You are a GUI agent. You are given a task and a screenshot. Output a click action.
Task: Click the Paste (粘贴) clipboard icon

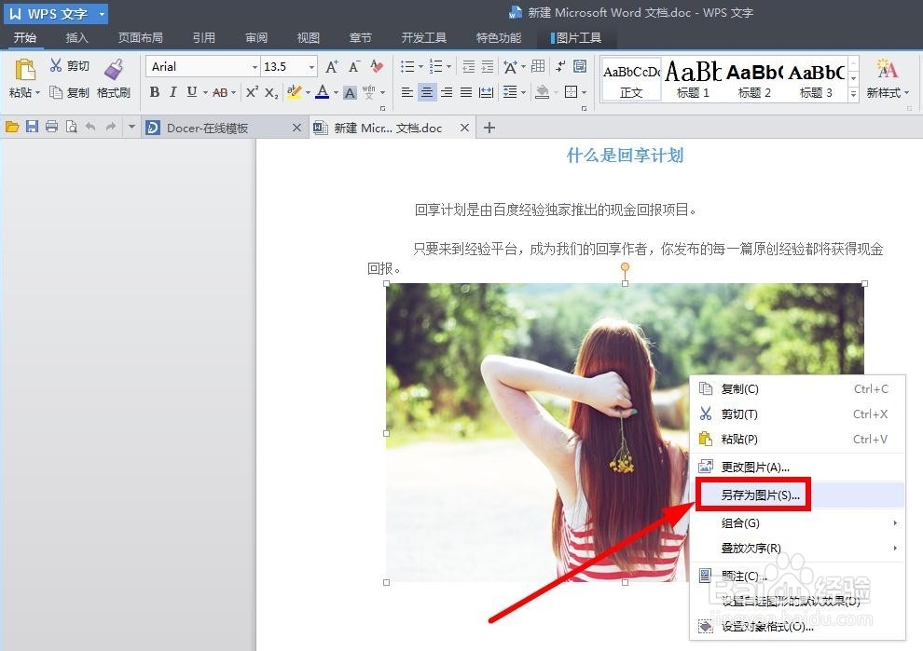(24, 70)
